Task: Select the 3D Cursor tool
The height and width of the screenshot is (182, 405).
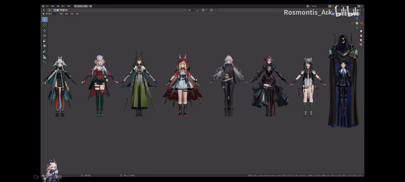Action: pyautogui.click(x=45, y=25)
